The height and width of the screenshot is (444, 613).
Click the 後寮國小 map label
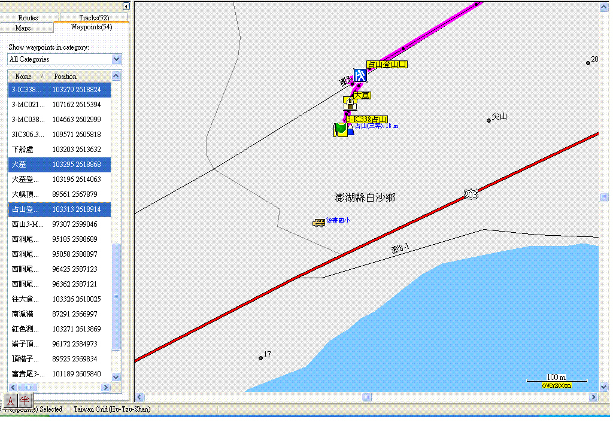tap(338, 220)
